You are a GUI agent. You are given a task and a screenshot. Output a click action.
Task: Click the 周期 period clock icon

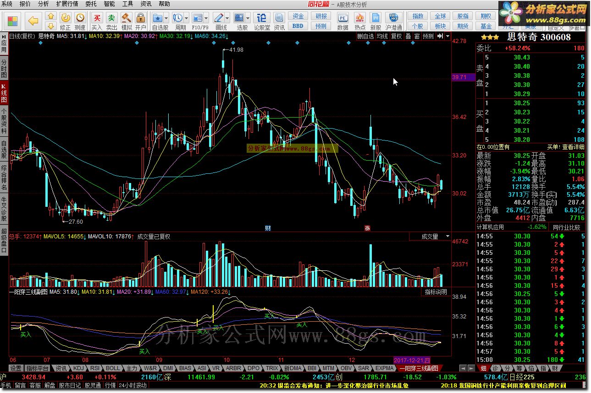click(177, 18)
